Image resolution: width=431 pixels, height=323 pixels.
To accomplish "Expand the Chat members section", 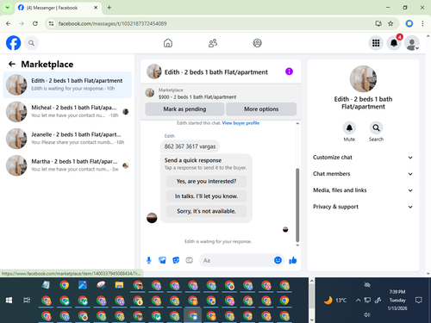I will pos(363,174).
